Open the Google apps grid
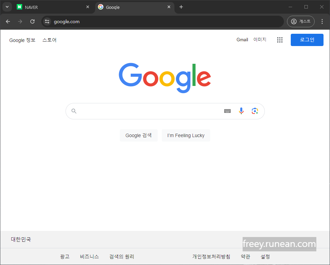This screenshot has height=265, width=330. coord(280,40)
